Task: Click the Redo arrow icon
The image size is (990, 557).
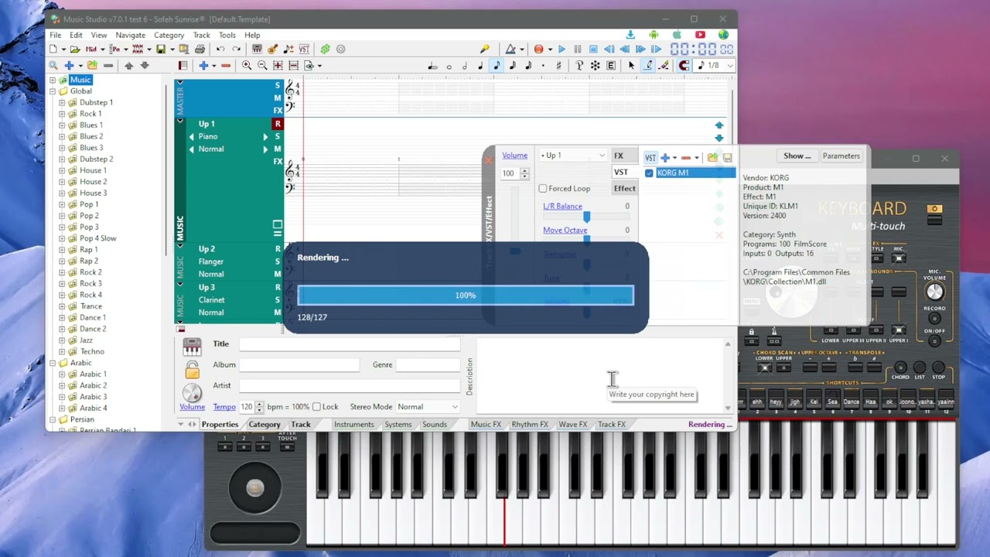Action: 237,49
